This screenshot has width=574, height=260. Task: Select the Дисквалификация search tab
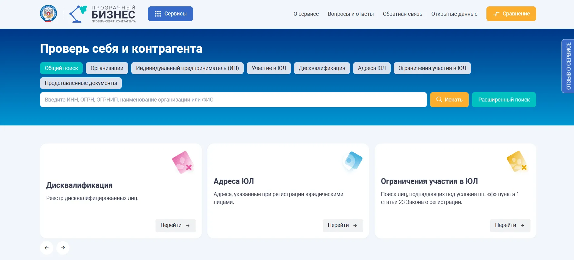click(322, 68)
